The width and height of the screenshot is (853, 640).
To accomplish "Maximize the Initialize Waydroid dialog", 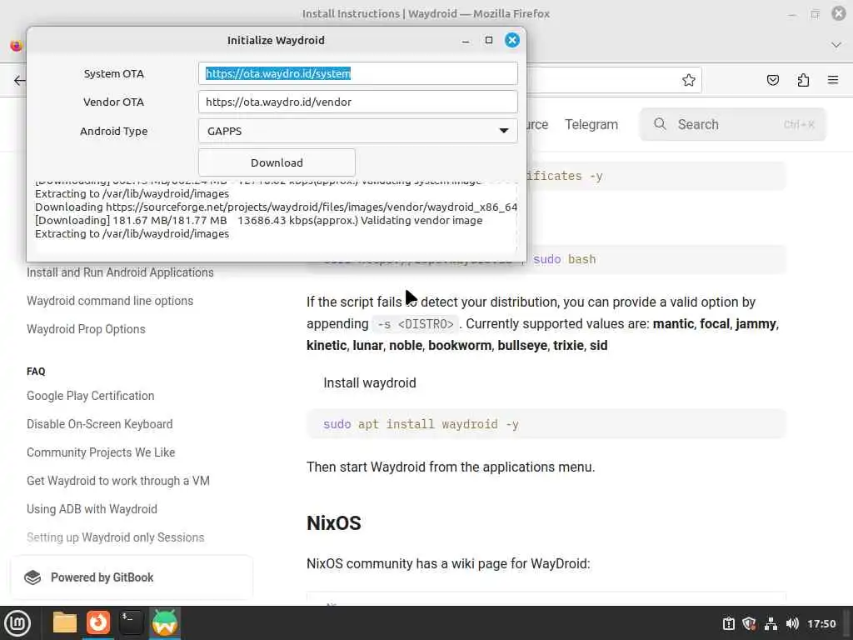I will pos(488,40).
